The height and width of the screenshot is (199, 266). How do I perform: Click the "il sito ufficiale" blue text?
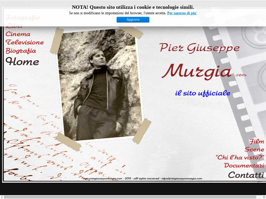pyautogui.click(x=203, y=93)
